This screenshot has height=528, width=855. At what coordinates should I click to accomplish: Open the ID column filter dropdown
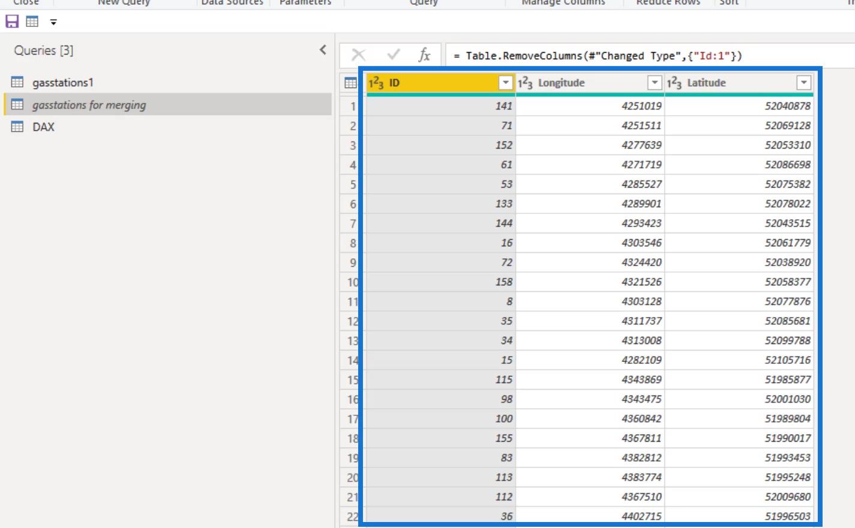506,83
